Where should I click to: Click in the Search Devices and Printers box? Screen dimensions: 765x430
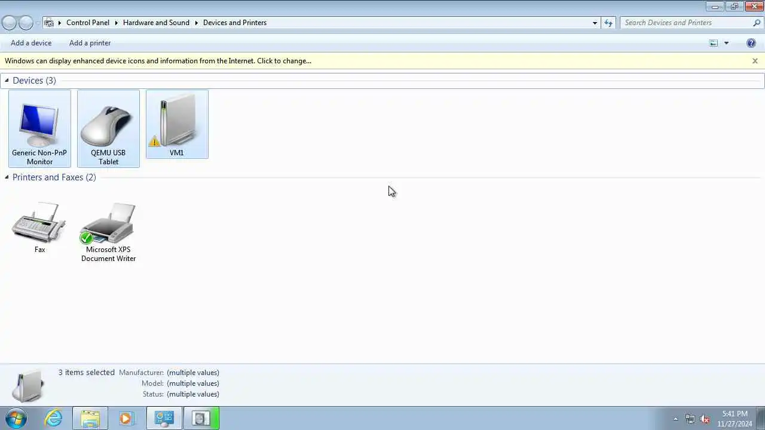[686, 23]
